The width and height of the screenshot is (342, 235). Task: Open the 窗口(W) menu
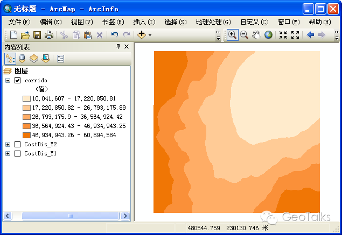[x=289, y=22]
